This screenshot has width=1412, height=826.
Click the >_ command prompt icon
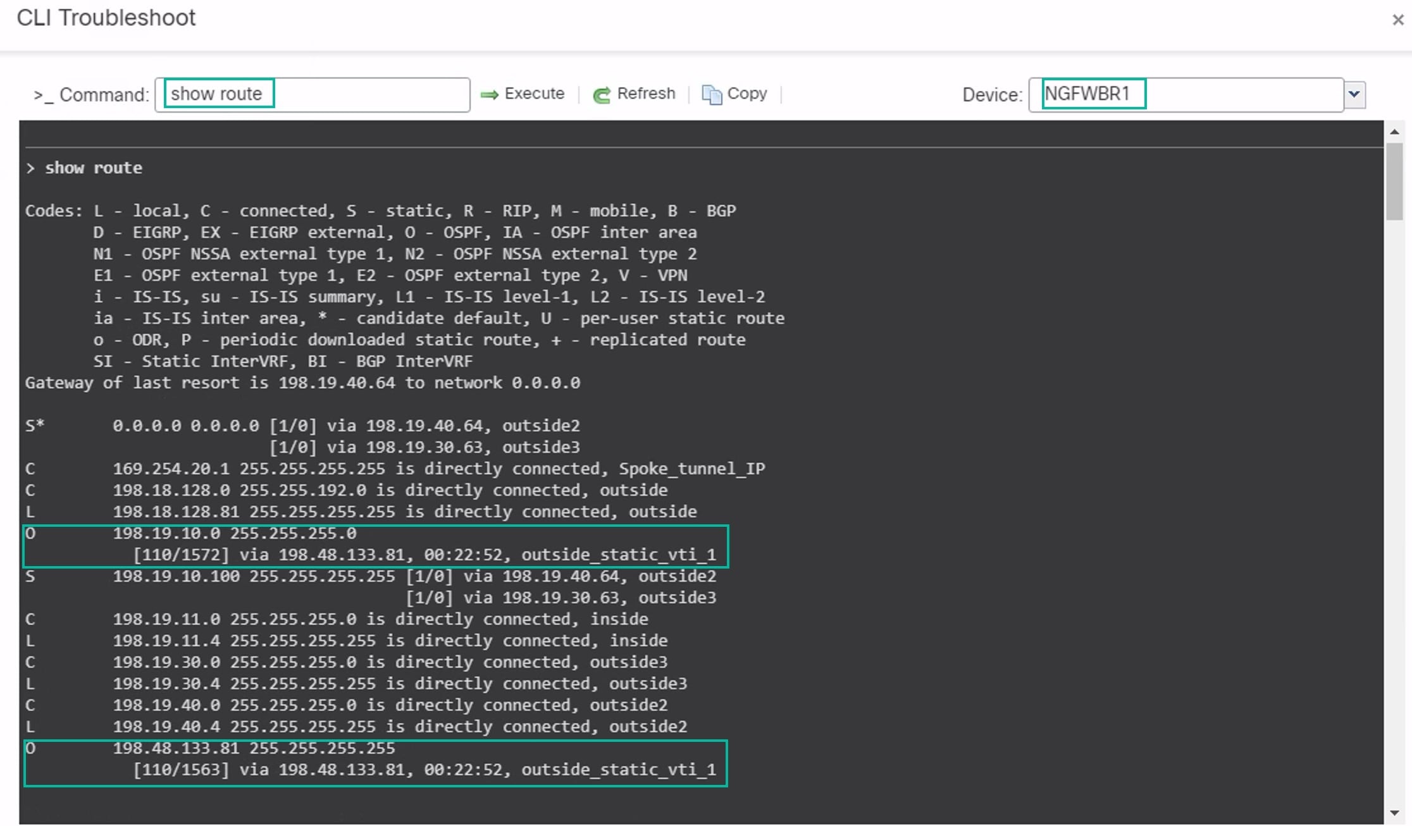(43, 96)
